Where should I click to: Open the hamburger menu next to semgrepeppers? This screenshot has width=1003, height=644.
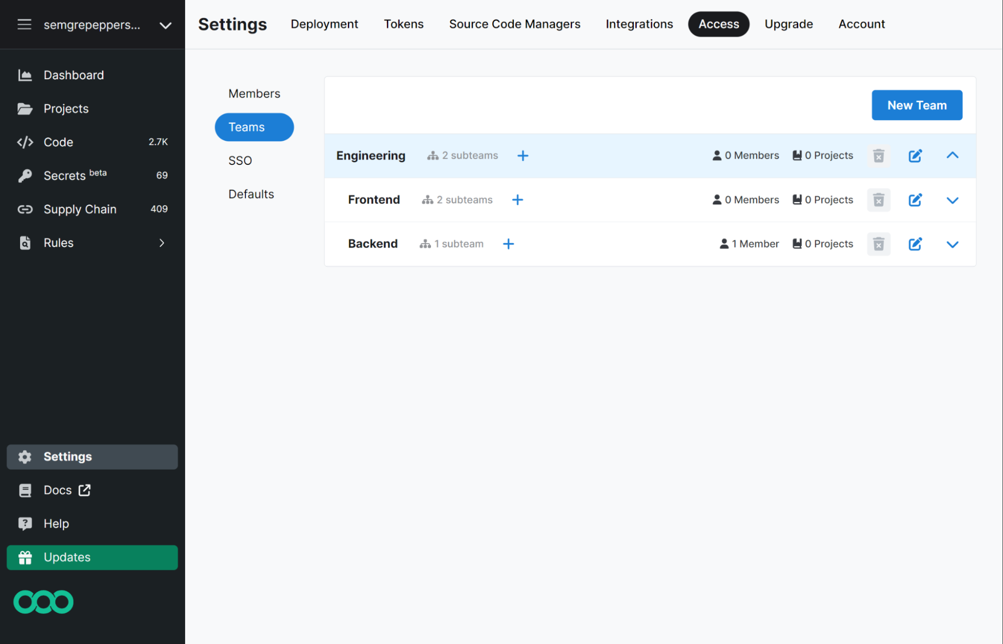pyautogui.click(x=24, y=24)
